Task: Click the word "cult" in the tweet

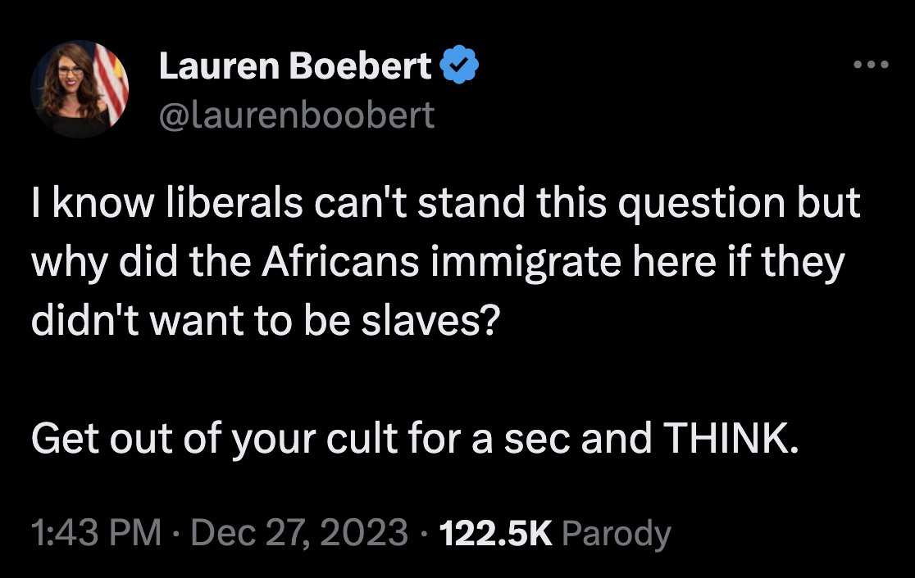Action: coord(376,440)
